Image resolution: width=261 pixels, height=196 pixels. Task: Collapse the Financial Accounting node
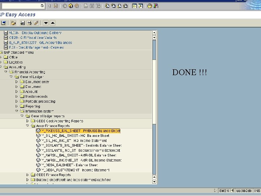pyautogui.click(x=6, y=72)
